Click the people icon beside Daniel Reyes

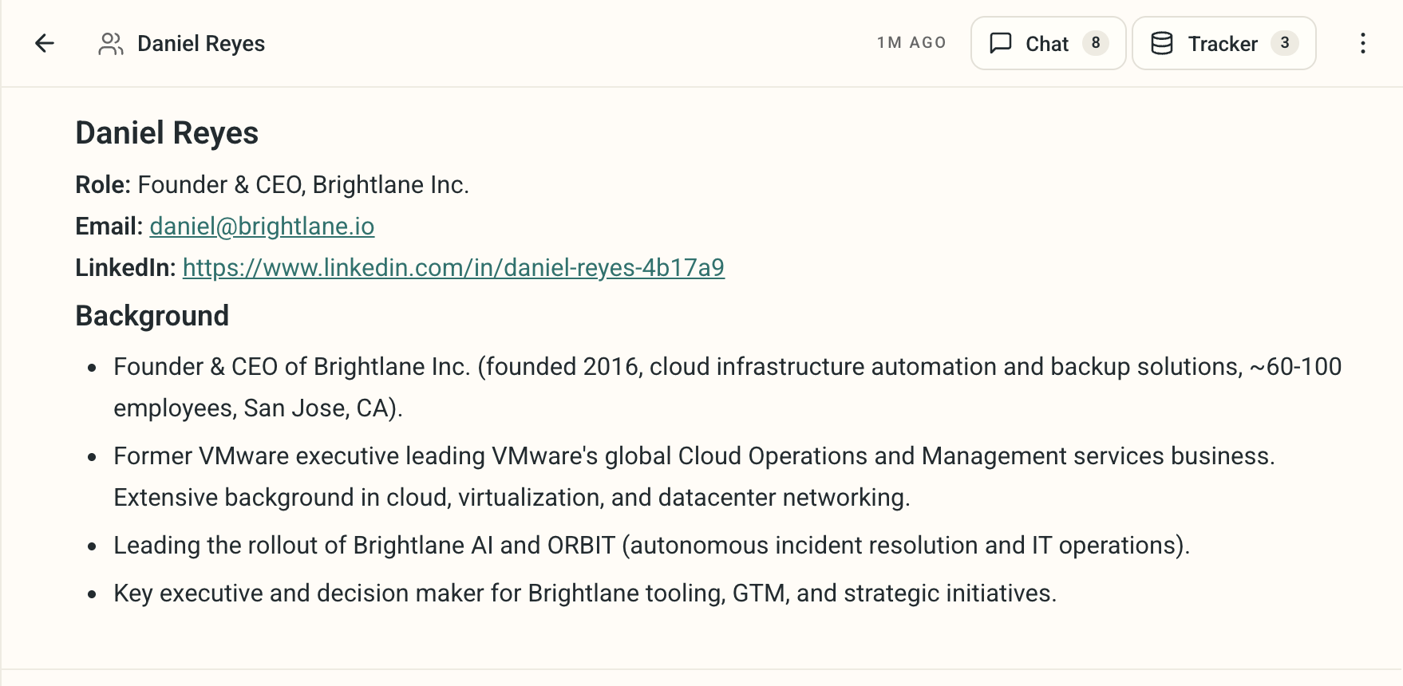point(111,44)
